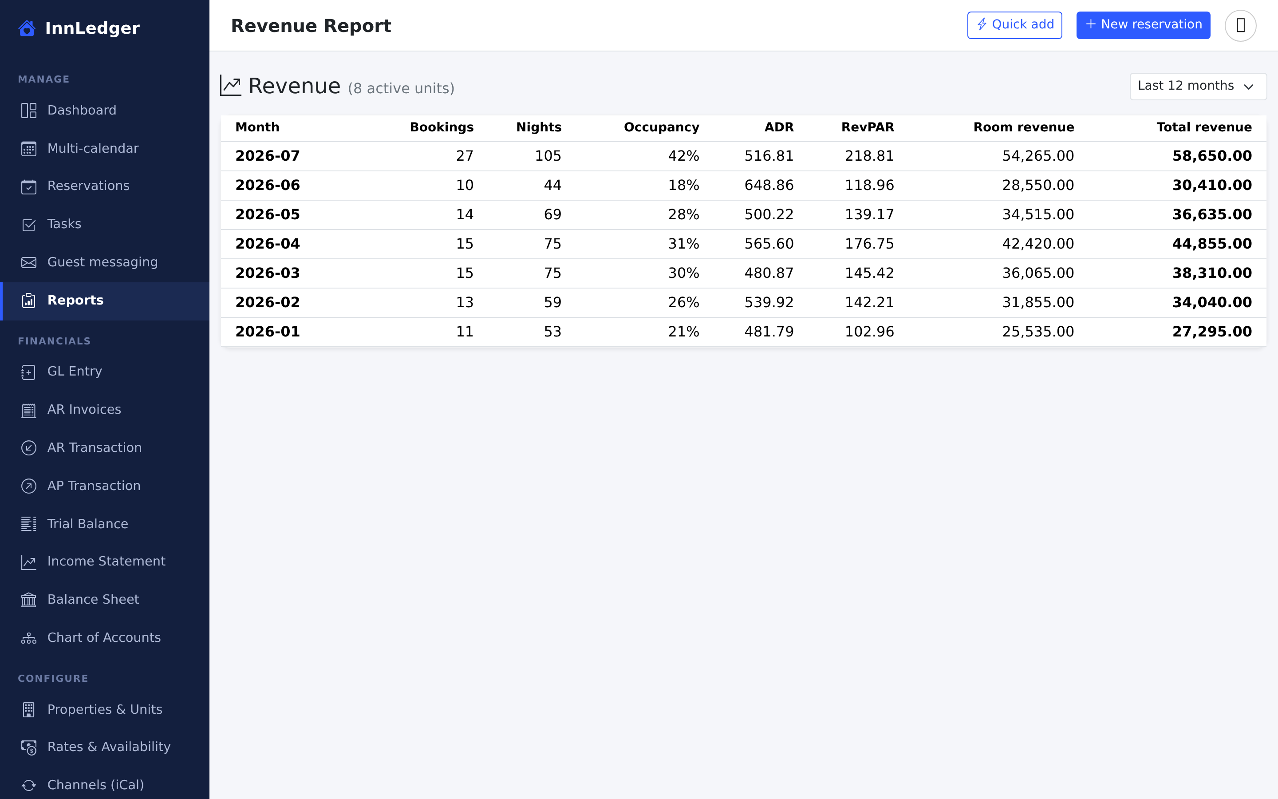
Task: Select the 2026-07 month row
Action: point(743,156)
